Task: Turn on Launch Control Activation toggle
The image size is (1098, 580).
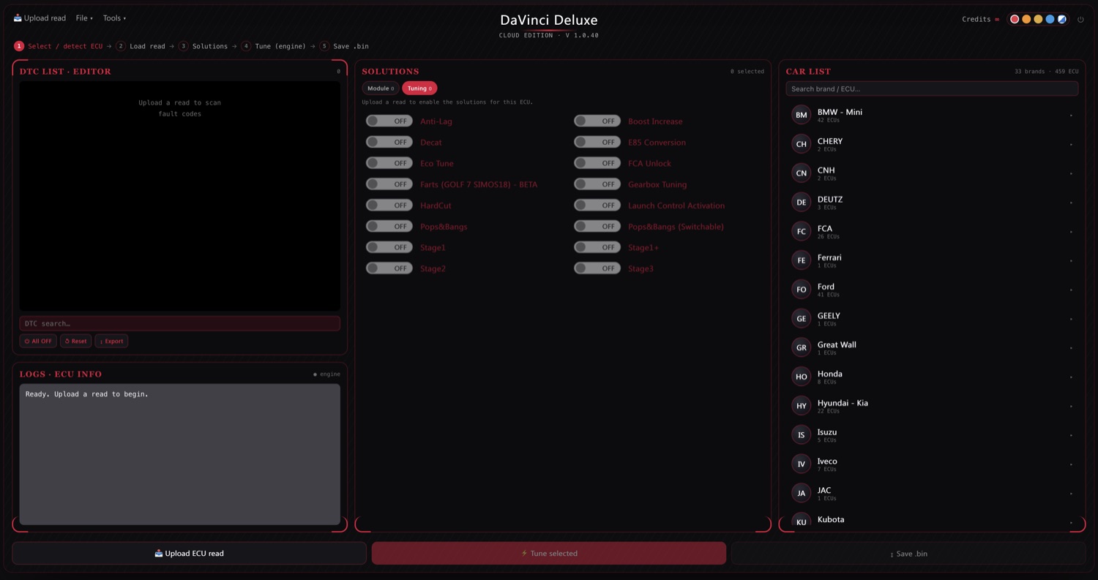Action: click(x=597, y=205)
